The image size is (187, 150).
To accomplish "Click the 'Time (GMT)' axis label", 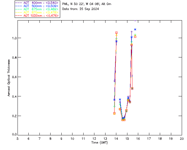I will 99,143.
